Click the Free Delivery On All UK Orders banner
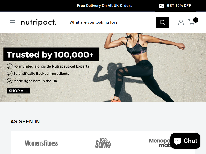Screen dimensions: 206x154 [105, 6]
